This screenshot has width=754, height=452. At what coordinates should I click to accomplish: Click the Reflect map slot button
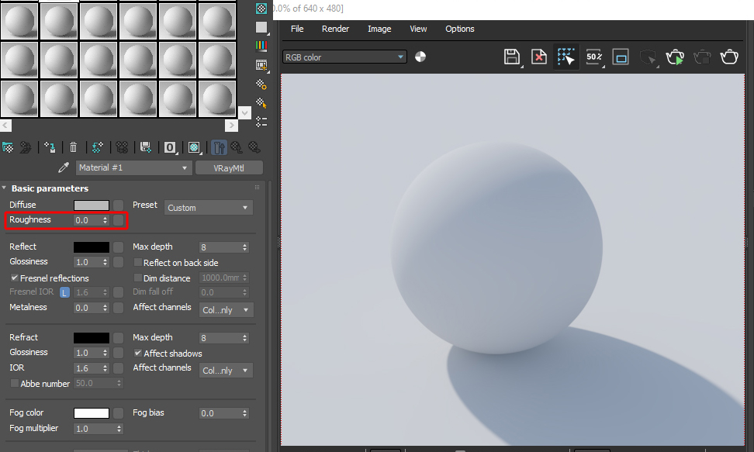[x=118, y=247]
